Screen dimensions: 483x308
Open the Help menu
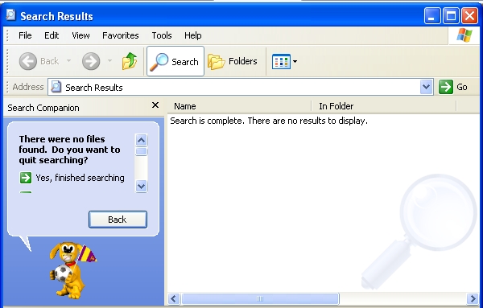pyautogui.click(x=193, y=35)
